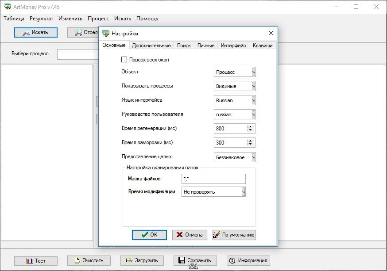The image size is (387, 271).
Task: Click the Тест label at bottom
Action: point(40,261)
